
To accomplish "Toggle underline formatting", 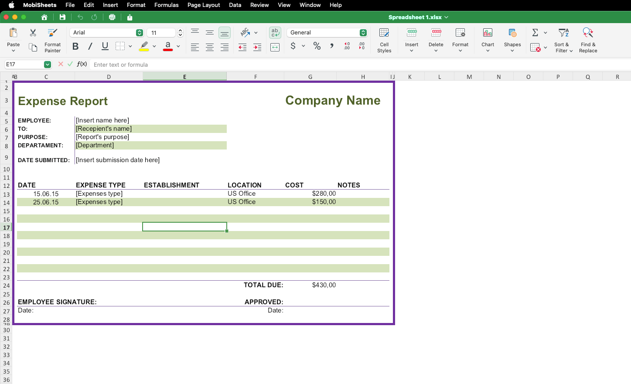I will tap(105, 46).
